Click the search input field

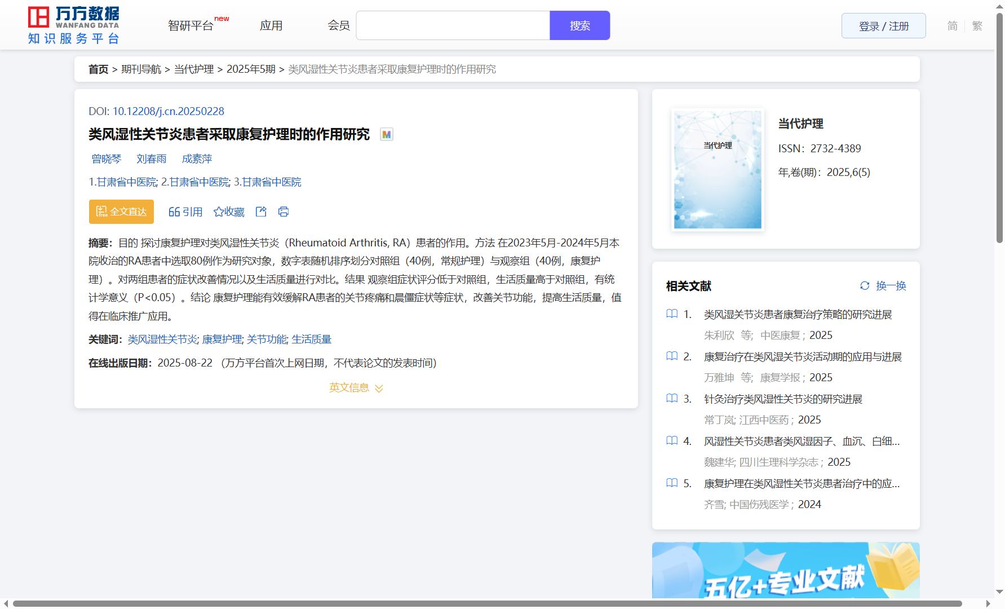pyautogui.click(x=453, y=25)
